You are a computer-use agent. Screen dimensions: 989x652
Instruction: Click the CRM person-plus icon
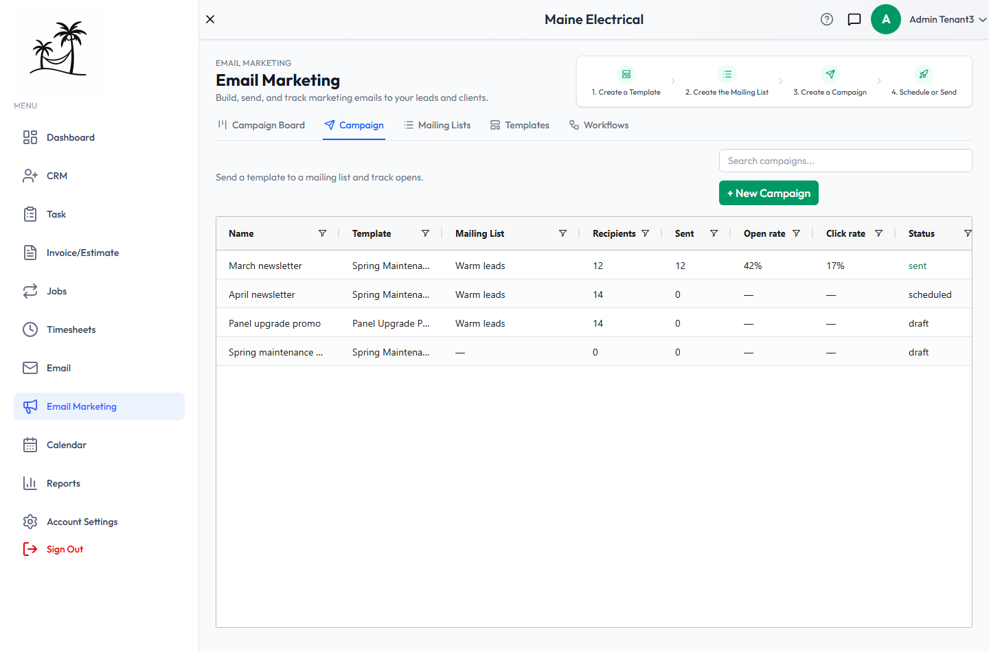tap(30, 176)
